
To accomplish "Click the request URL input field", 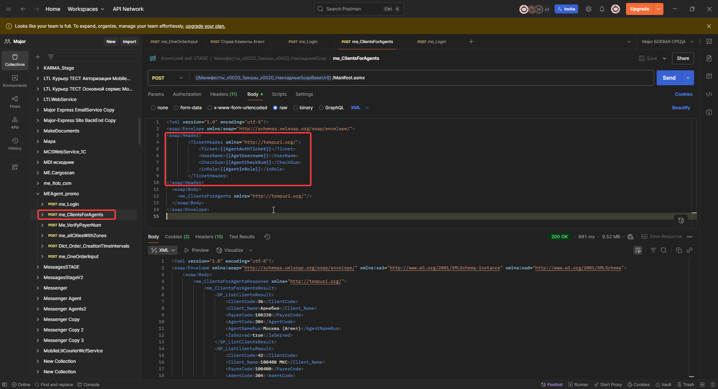I will [421, 78].
